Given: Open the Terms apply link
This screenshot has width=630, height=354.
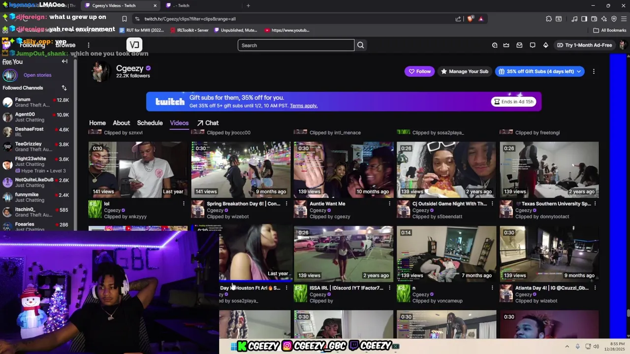Looking at the screenshot, I should pyautogui.click(x=304, y=106).
